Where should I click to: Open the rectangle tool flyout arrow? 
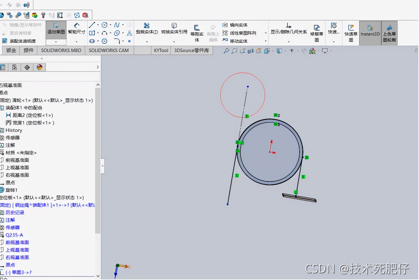tap(98, 33)
